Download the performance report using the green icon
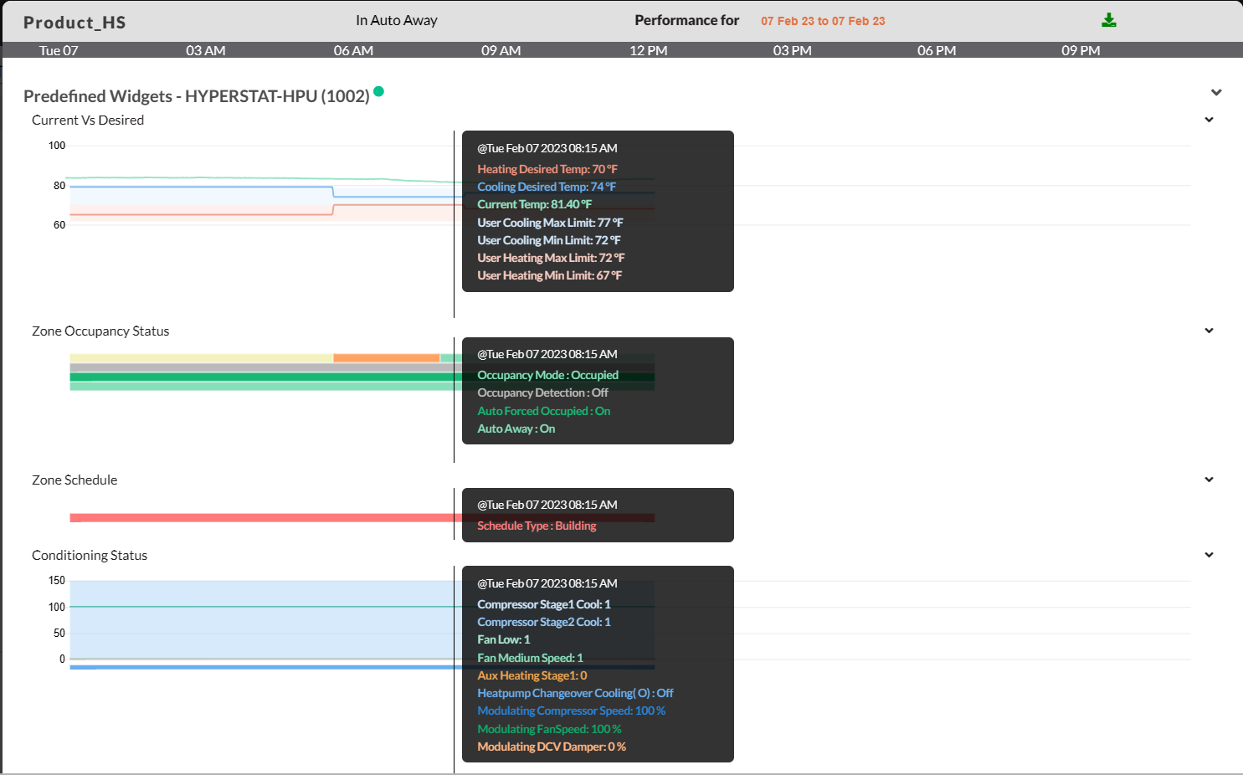The height and width of the screenshot is (775, 1243). pyautogui.click(x=1109, y=20)
